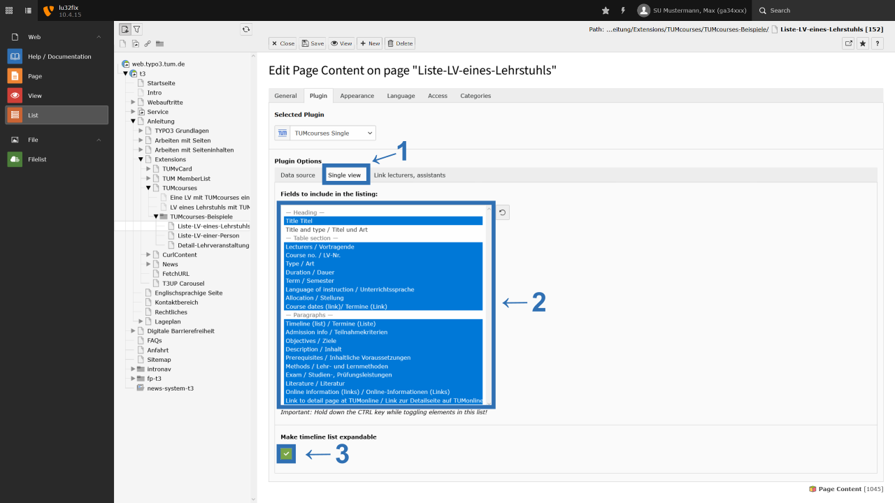The image size is (895, 503).
Task: Collapse the File module group
Action: (x=99, y=140)
